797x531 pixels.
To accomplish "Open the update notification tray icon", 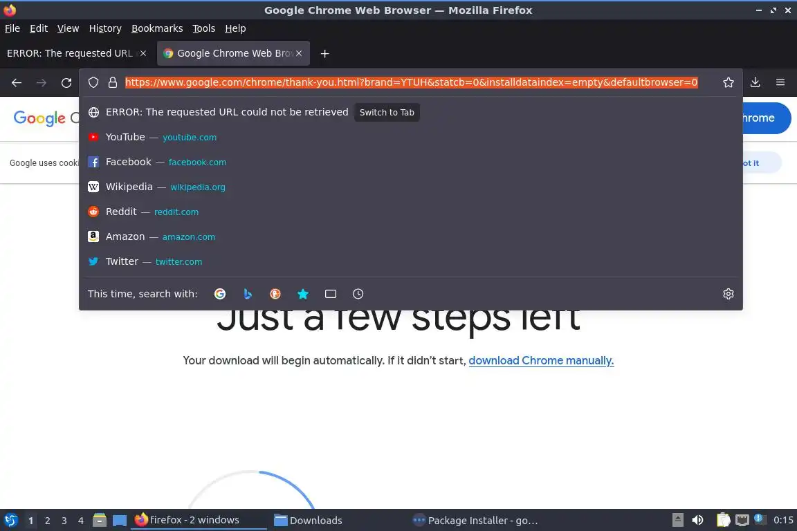I will 760,519.
